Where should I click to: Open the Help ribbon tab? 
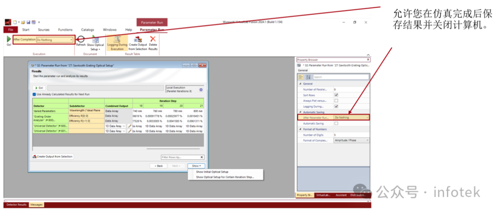129,30
